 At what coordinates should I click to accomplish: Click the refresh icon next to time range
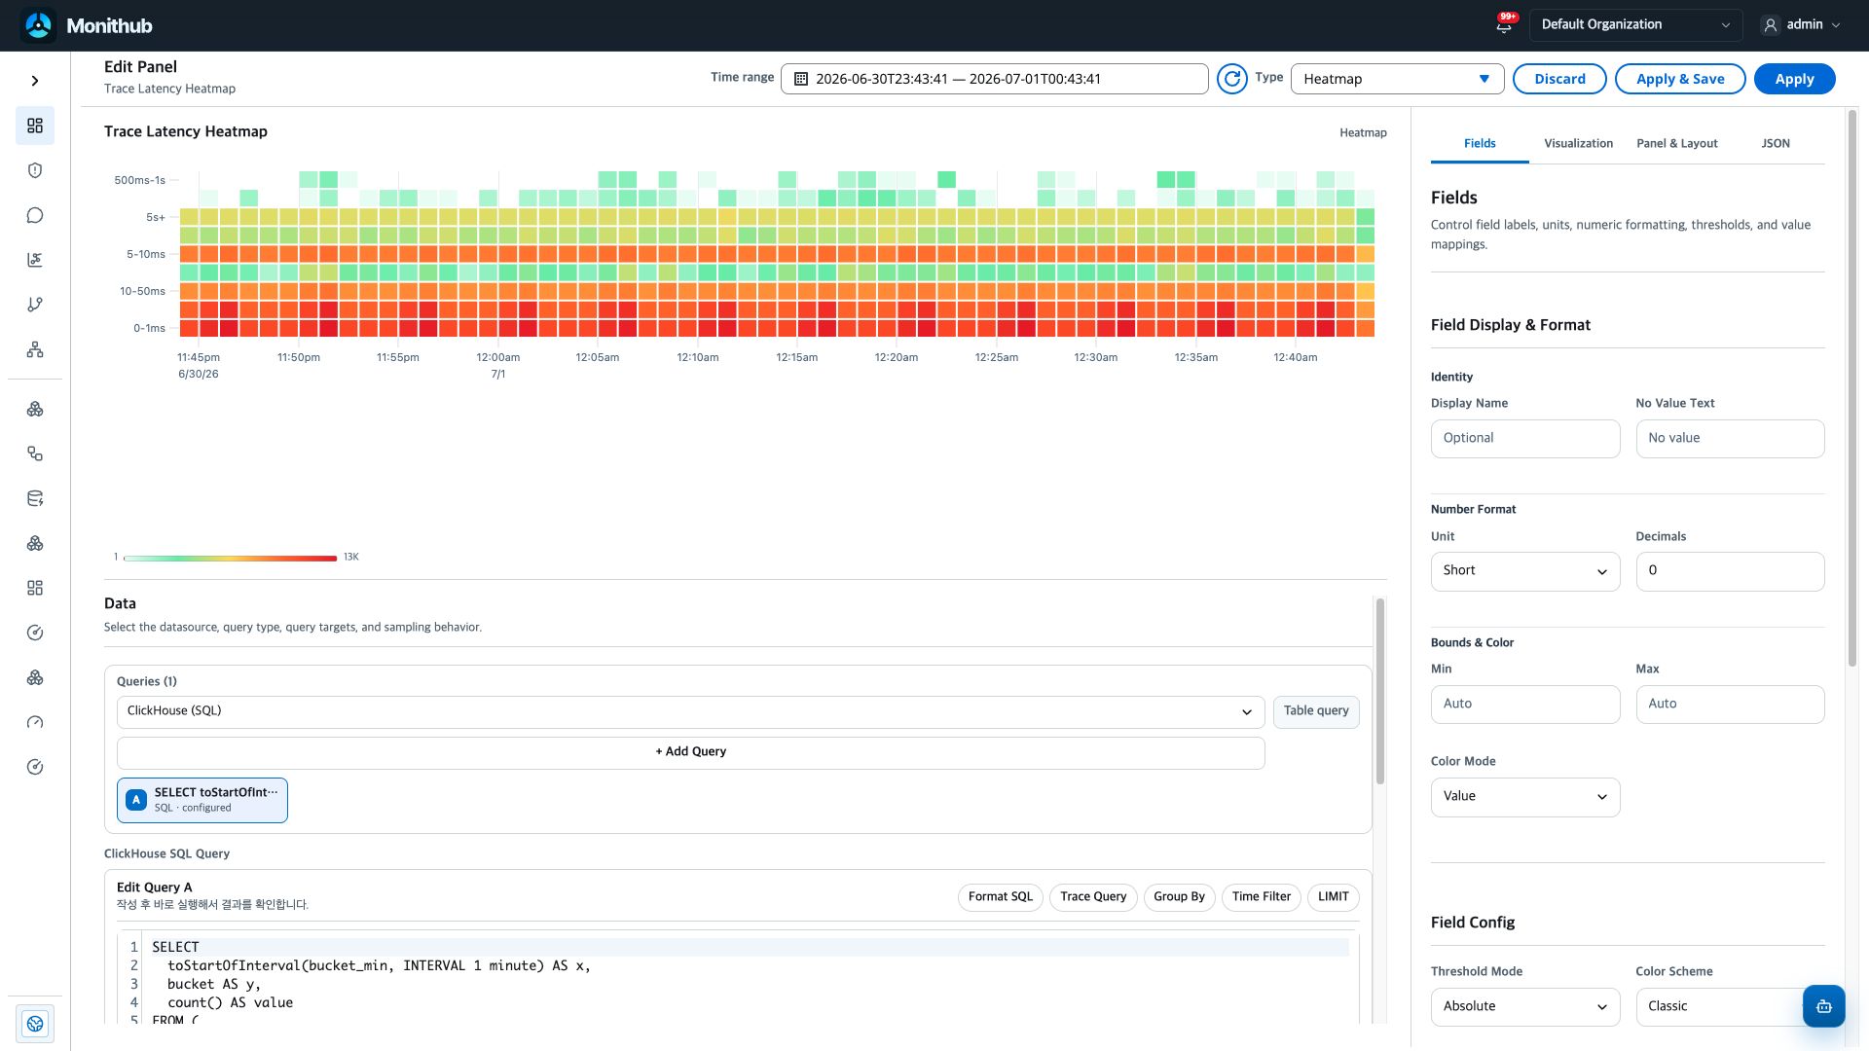click(x=1232, y=79)
